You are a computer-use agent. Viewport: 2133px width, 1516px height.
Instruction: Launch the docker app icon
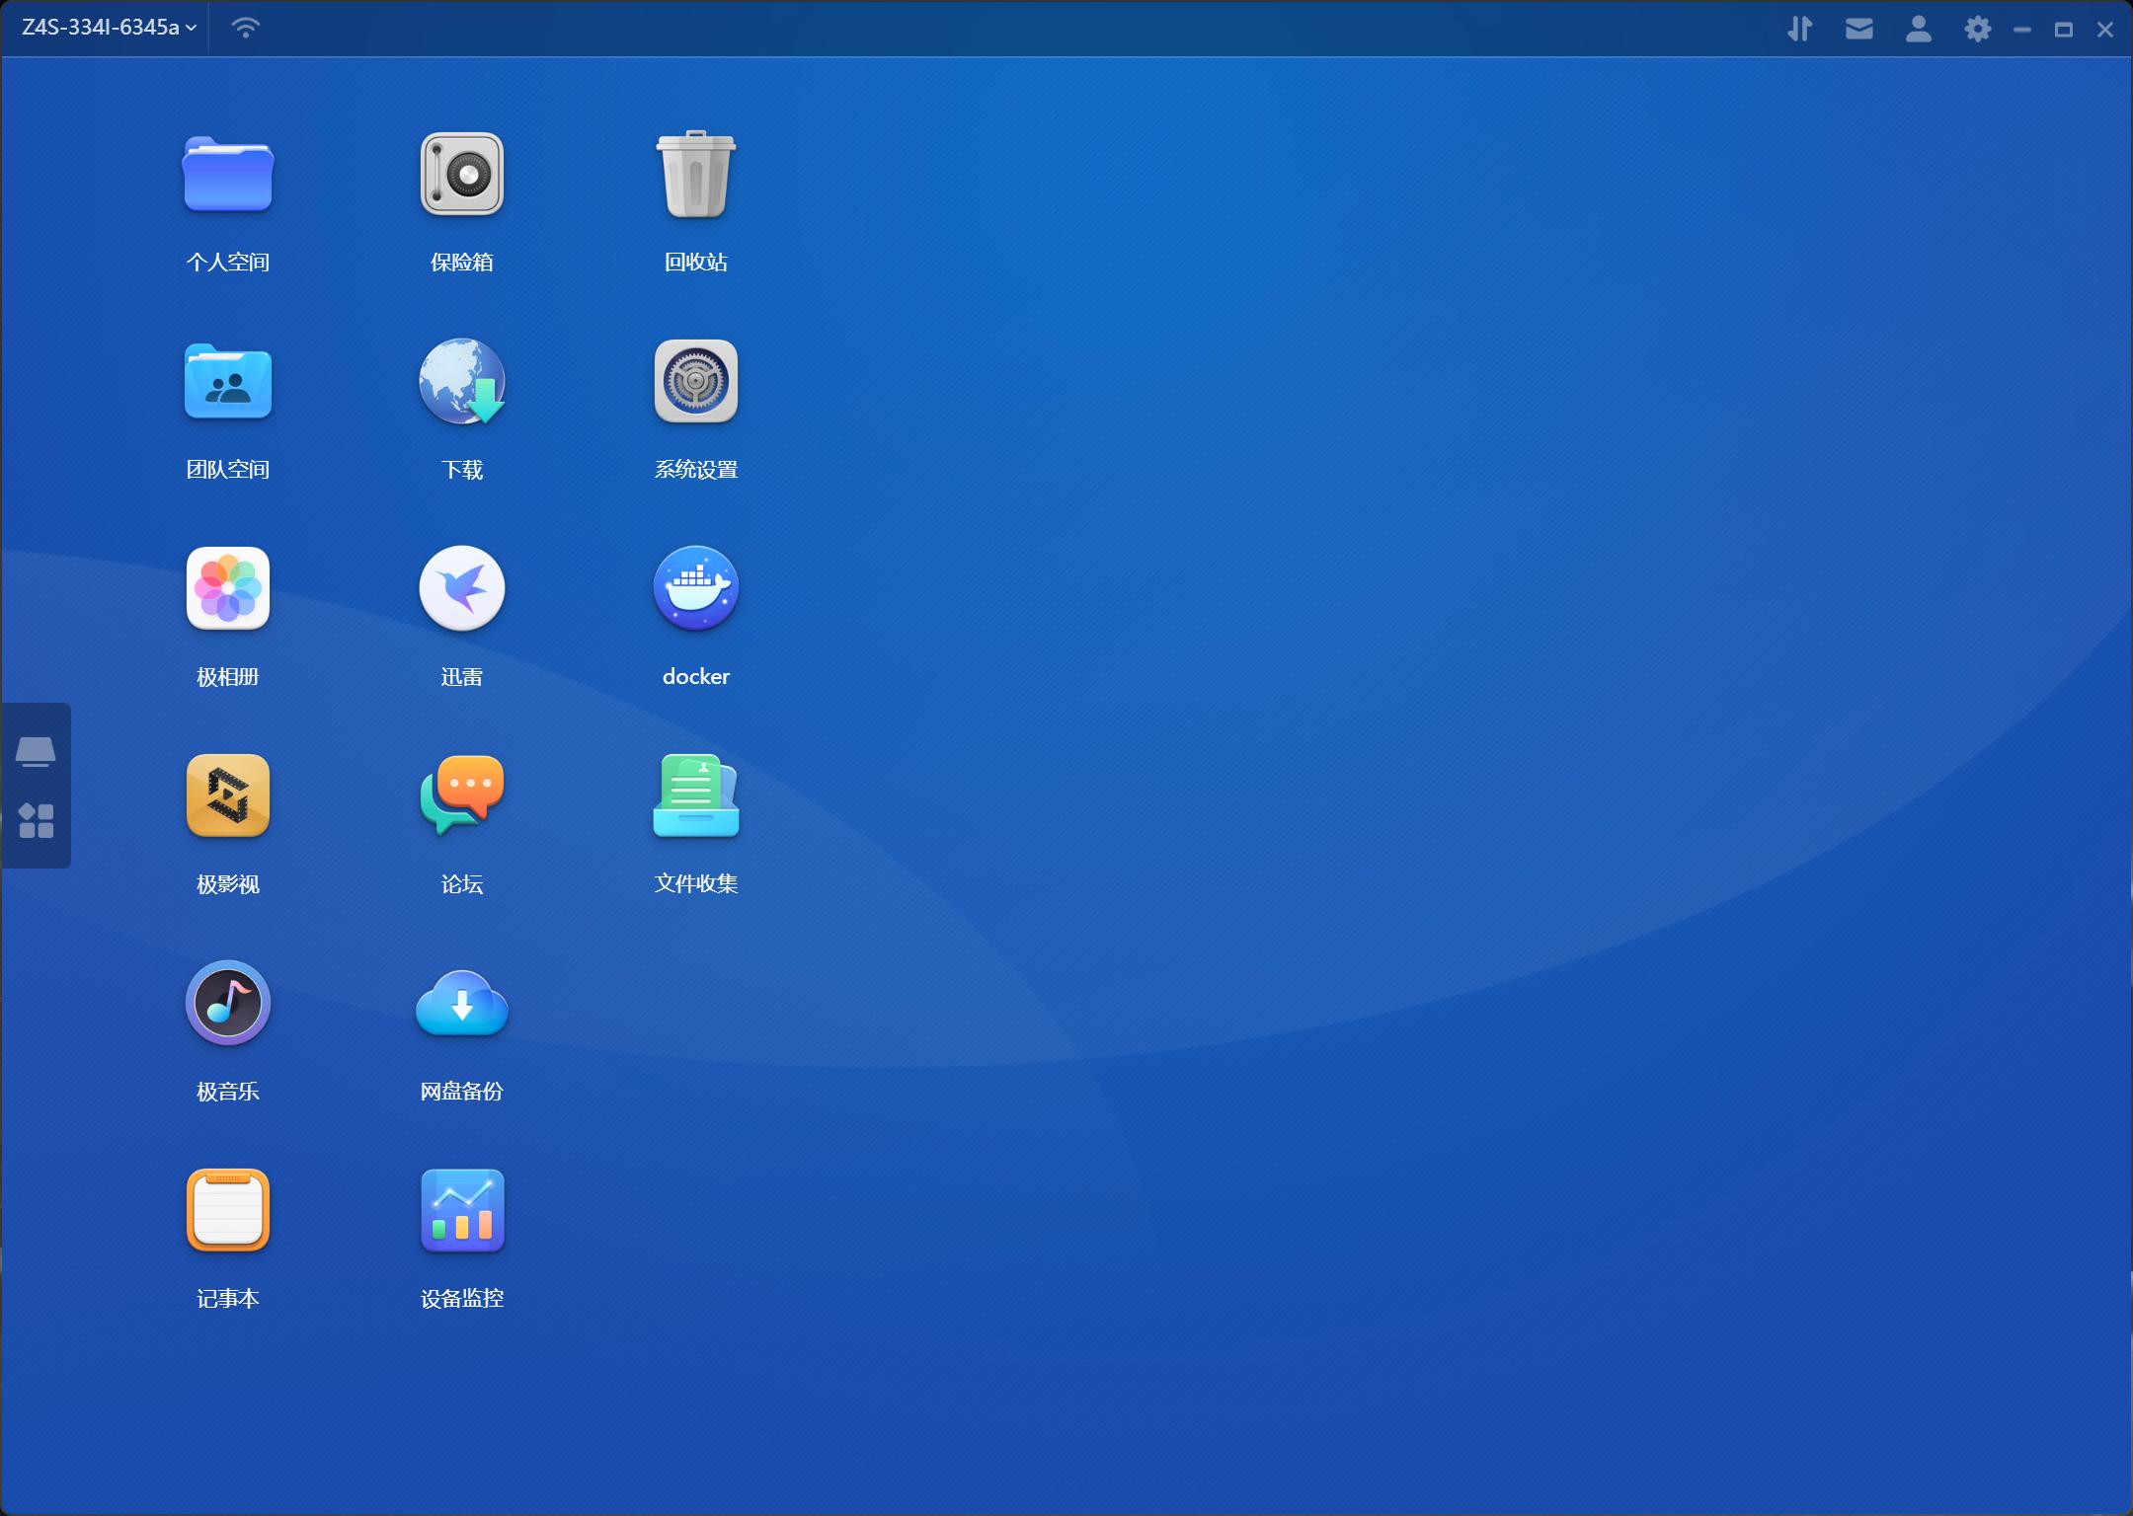coord(695,589)
